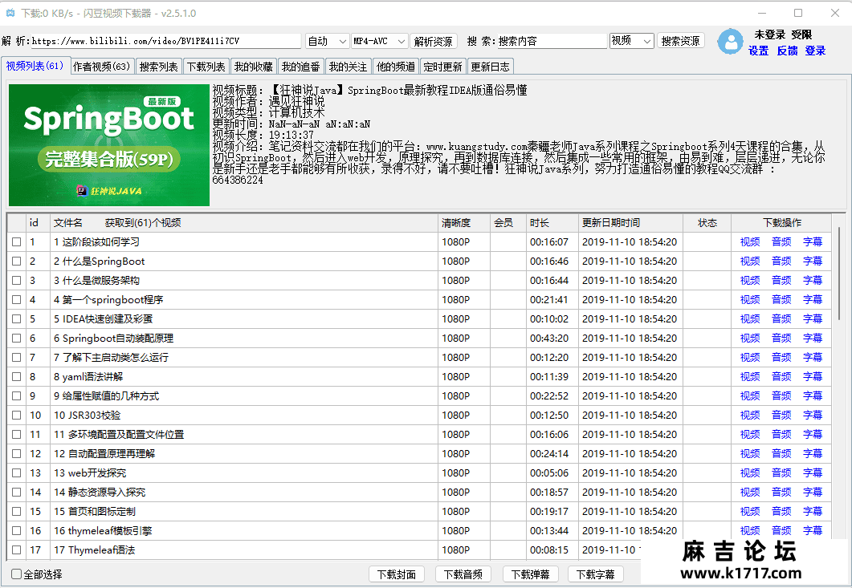Click the 下载音频 button
This screenshot has height=588, width=852.
click(463, 574)
